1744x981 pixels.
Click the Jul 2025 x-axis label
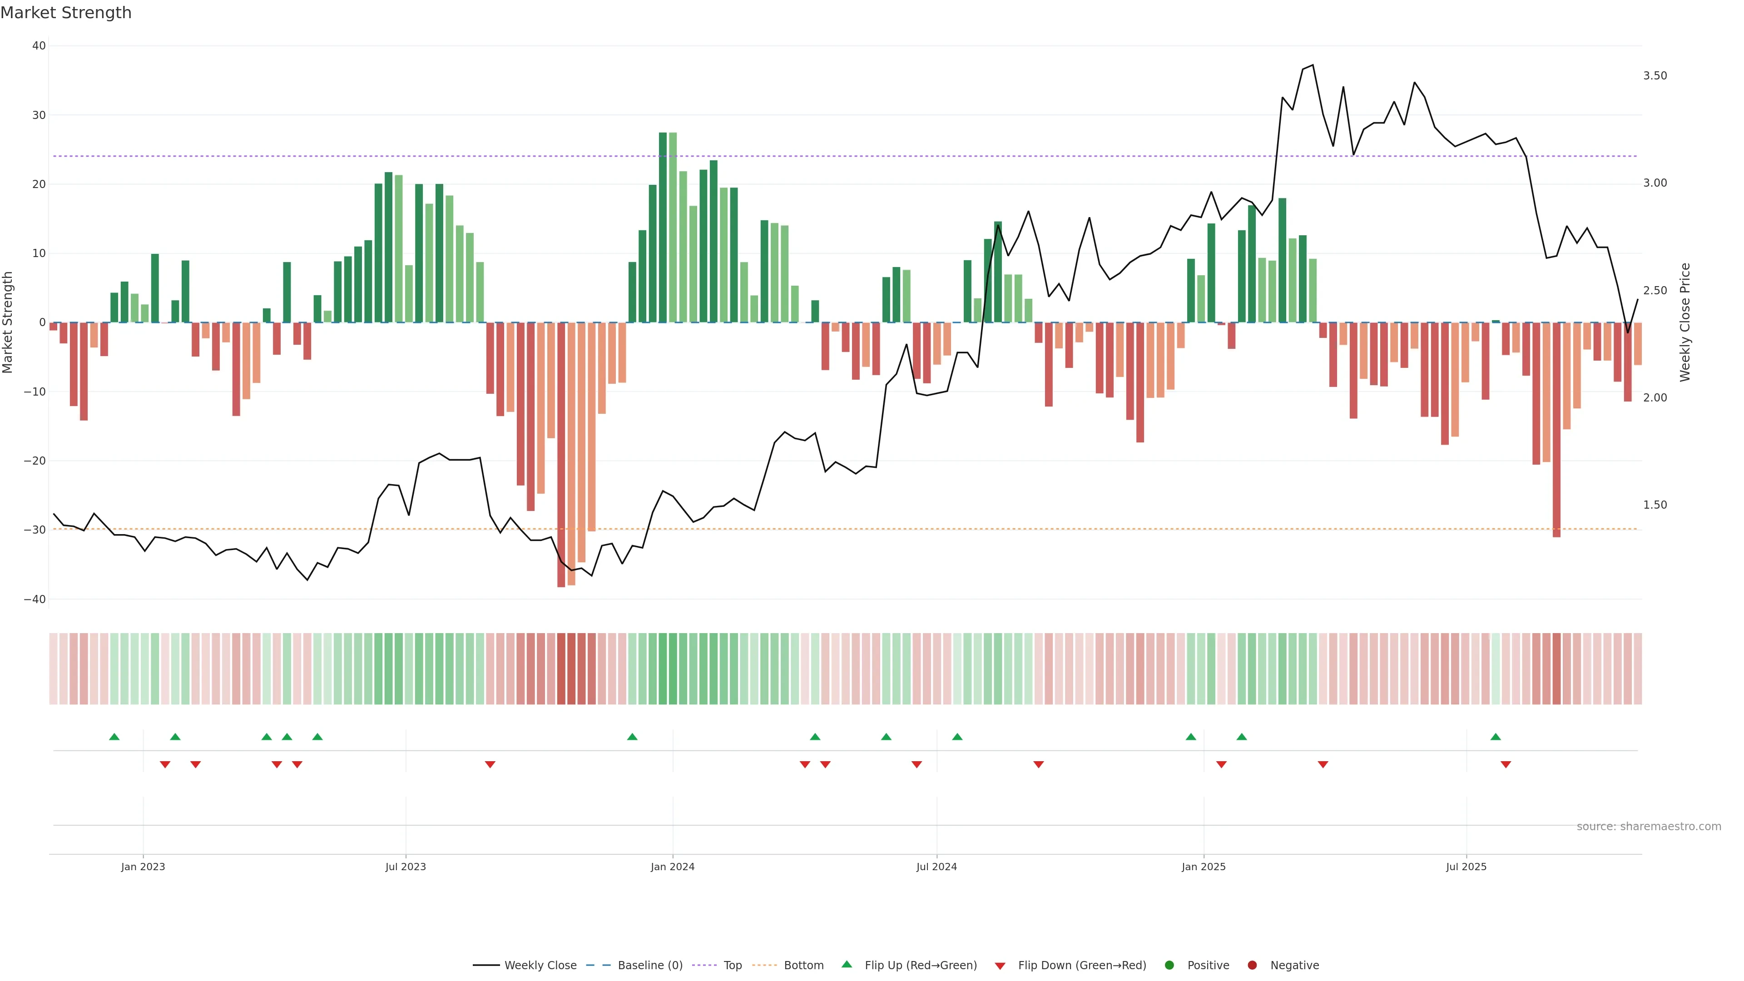pos(1466,867)
